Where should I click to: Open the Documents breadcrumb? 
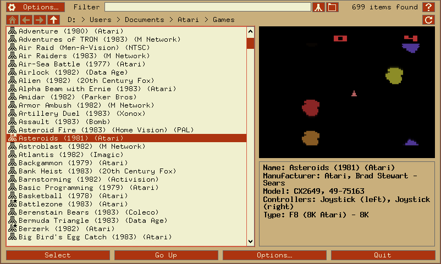click(x=144, y=20)
